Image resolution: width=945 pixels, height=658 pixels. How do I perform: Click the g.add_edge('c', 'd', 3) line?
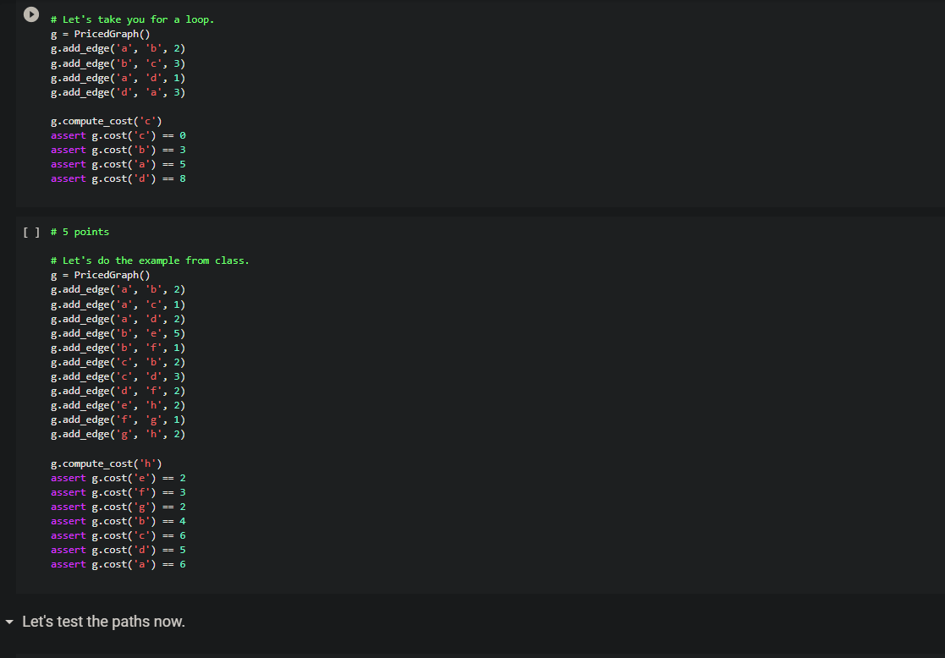118,376
